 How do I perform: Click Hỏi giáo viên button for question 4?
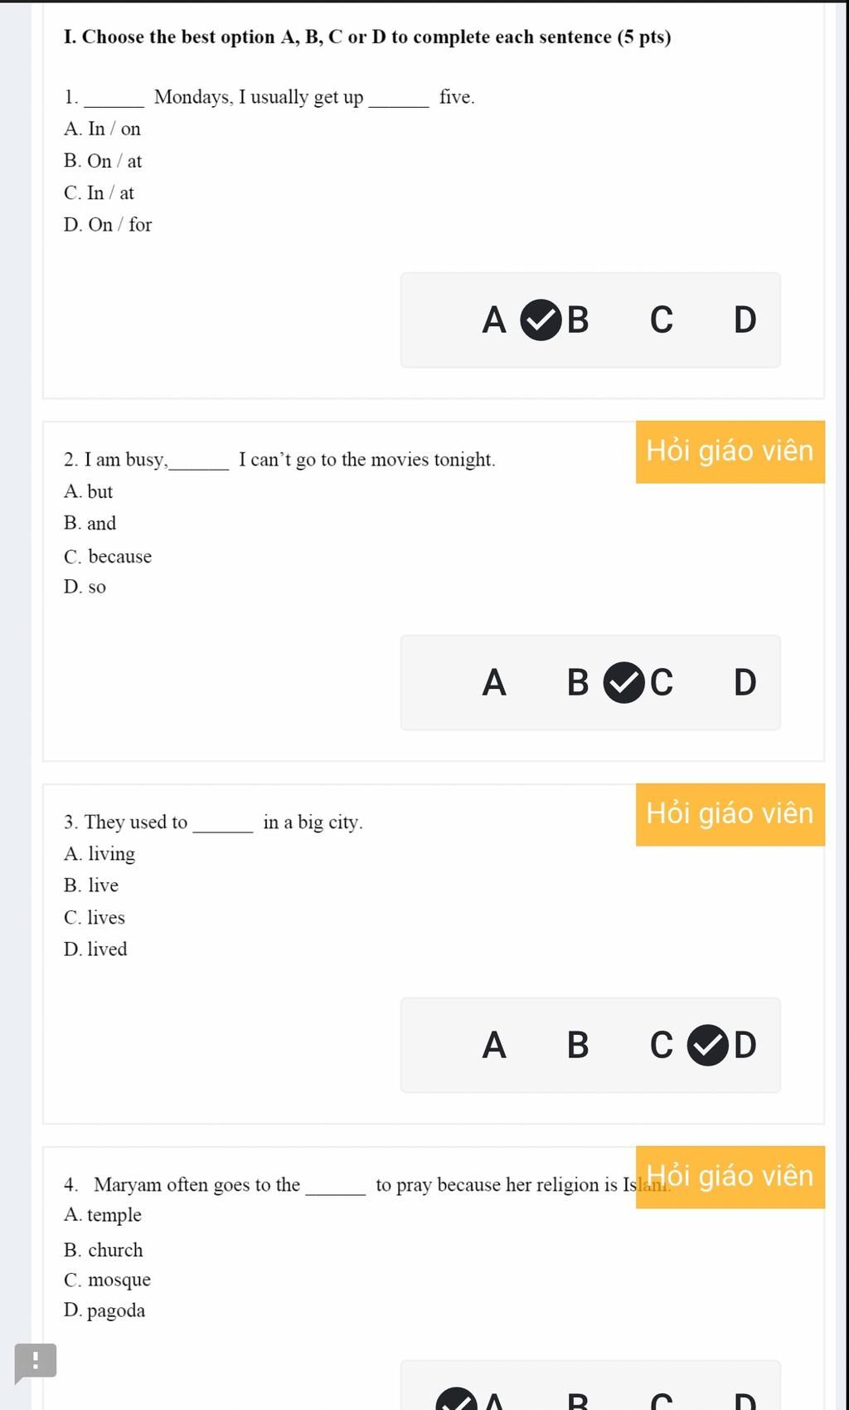click(x=730, y=1177)
